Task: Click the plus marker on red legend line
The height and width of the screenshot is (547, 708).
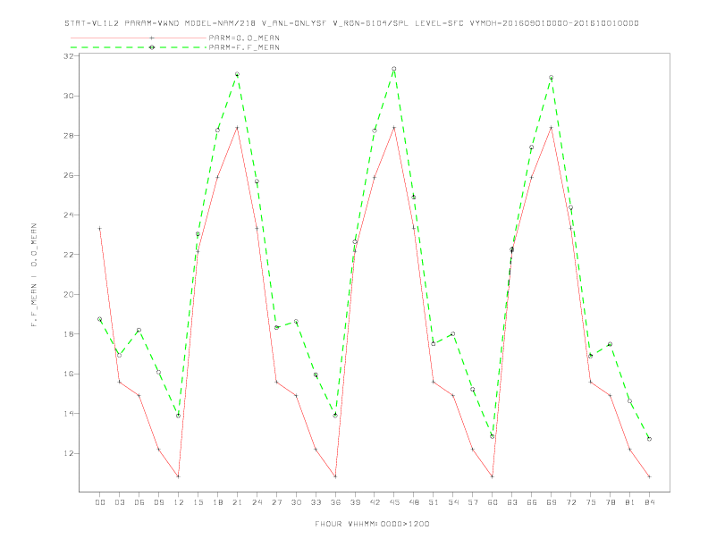Action: (152, 38)
